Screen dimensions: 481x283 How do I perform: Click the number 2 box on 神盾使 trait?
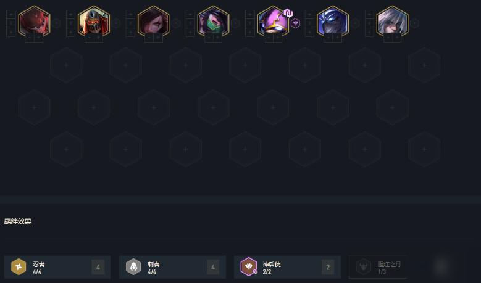(328, 267)
